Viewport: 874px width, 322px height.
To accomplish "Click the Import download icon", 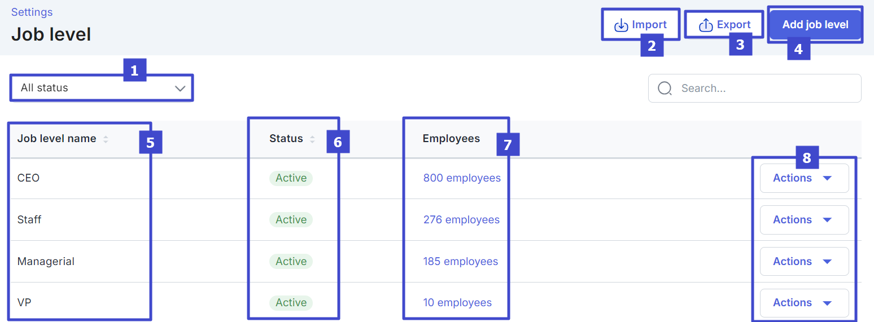I will pyautogui.click(x=621, y=25).
